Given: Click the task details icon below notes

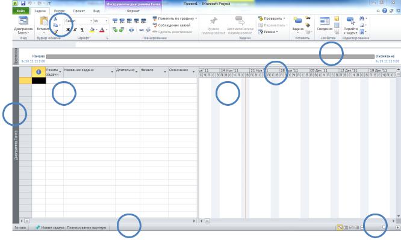Looking at the screenshot, I should tap(337, 25).
